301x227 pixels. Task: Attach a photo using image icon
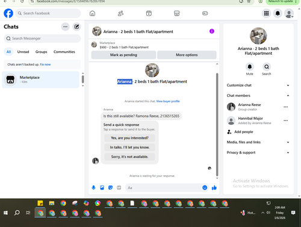(x=102, y=188)
